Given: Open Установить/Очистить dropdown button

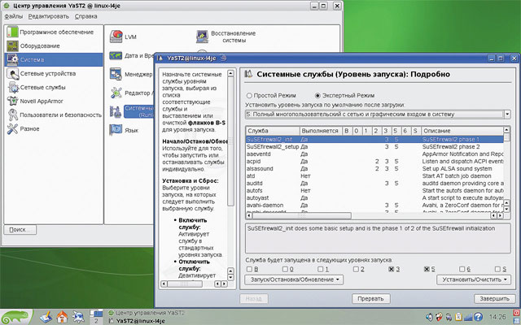Looking at the screenshot, I should [x=474, y=279].
